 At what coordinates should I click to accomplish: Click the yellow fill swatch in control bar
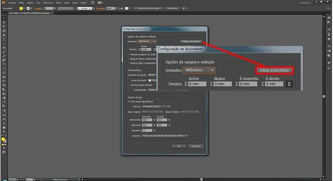click(21, 8)
